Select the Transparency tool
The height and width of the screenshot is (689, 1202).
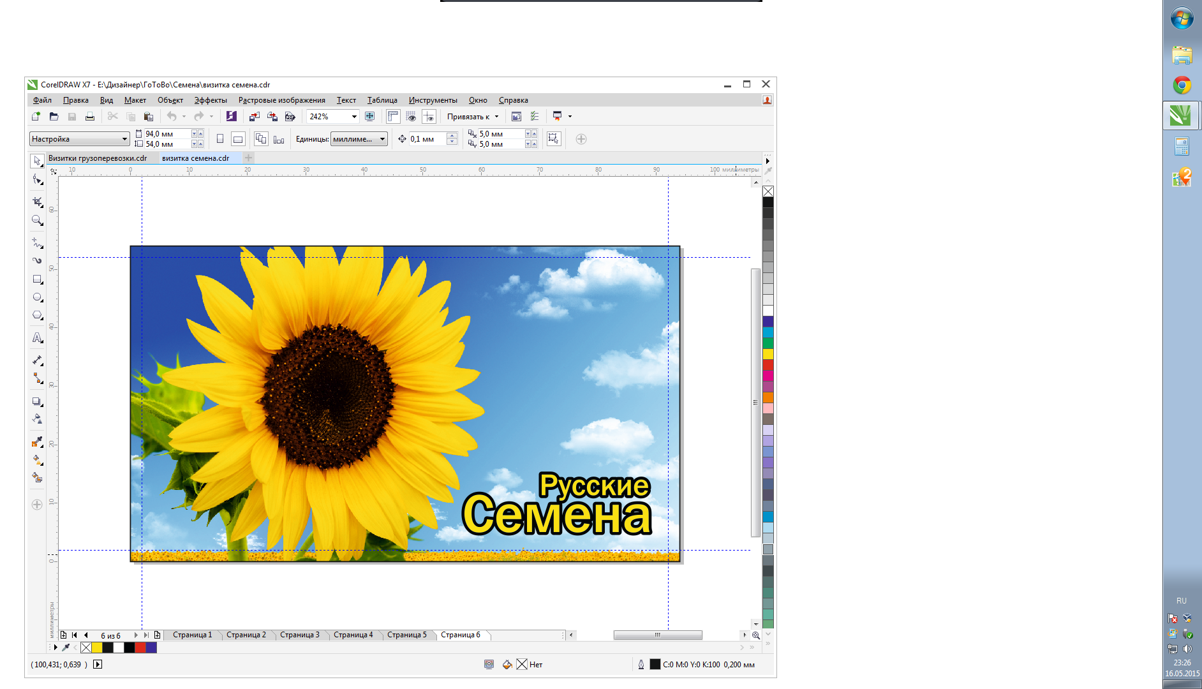(37, 419)
